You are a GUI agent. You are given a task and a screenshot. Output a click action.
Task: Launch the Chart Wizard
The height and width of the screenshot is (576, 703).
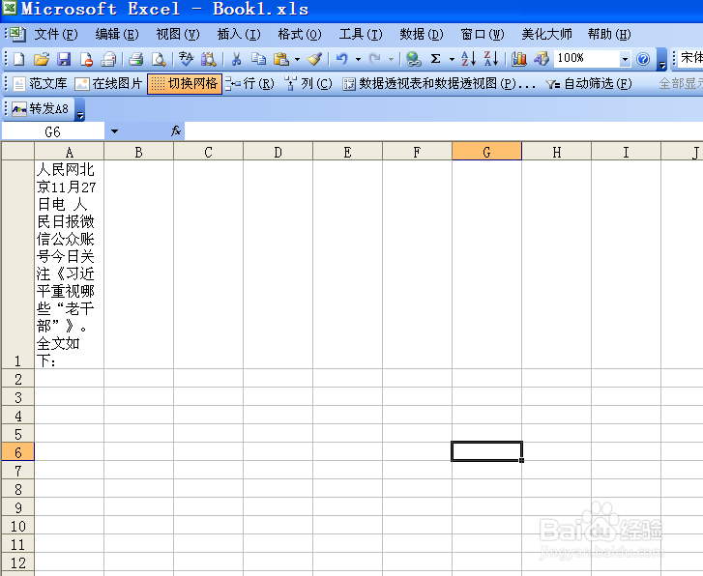(x=518, y=59)
